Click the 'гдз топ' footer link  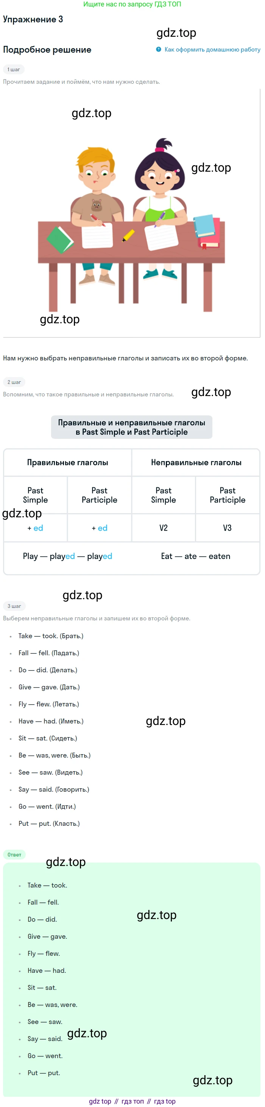tap(133, 1101)
